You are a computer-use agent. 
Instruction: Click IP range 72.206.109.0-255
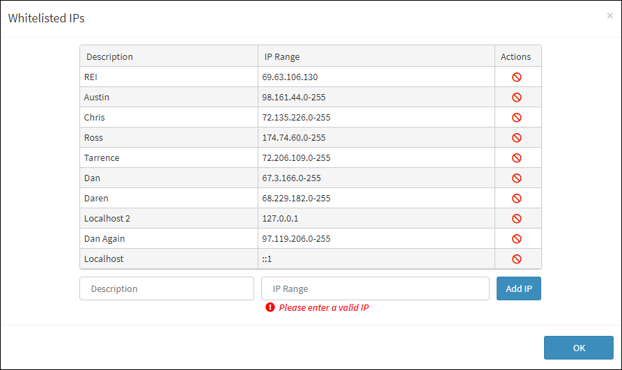(x=296, y=158)
